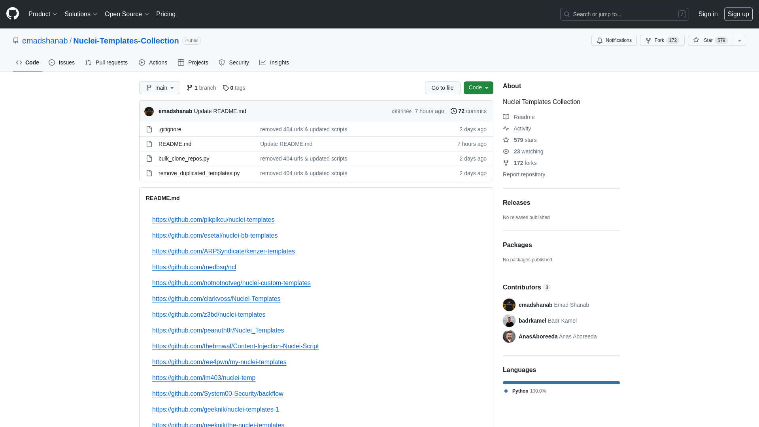This screenshot has width=759, height=427.
Task: Open .gitignore commit message 'removed 404 urls'
Action: [x=304, y=129]
